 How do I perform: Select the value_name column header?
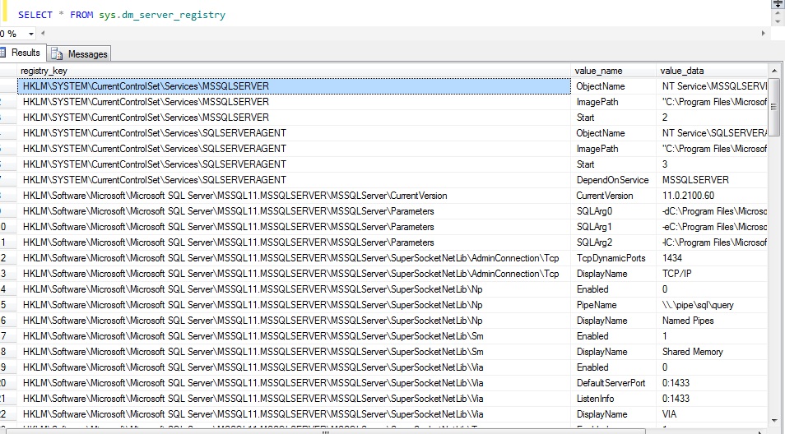[614, 71]
